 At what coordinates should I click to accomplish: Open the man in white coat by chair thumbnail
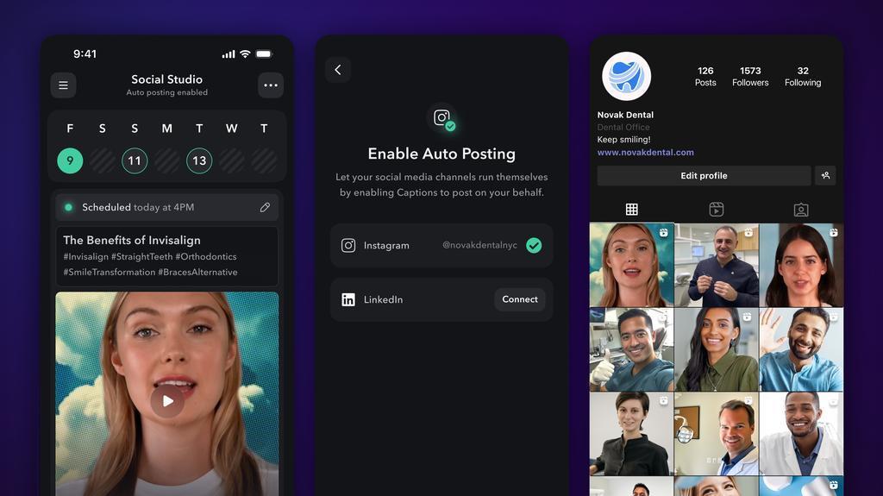(x=717, y=434)
